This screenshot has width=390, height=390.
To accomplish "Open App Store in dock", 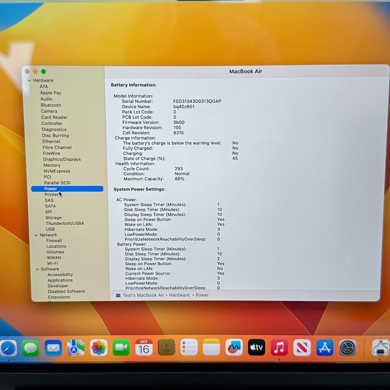I will (x=324, y=347).
